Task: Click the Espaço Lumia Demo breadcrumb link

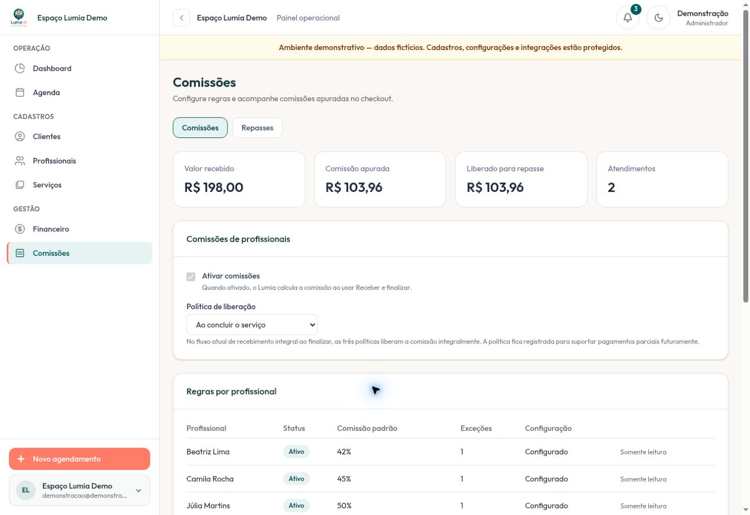Action: click(232, 18)
